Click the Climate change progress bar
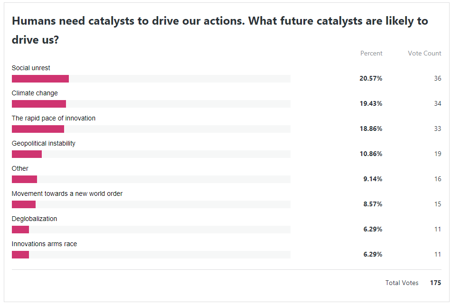The width and height of the screenshot is (451, 304). point(39,104)
